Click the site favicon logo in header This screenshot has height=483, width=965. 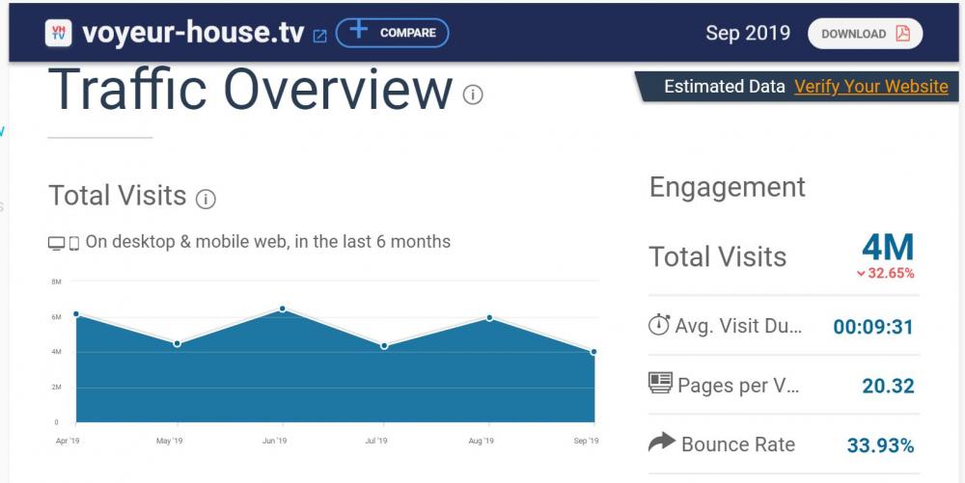pyautogui.click(x=60, y=33)
